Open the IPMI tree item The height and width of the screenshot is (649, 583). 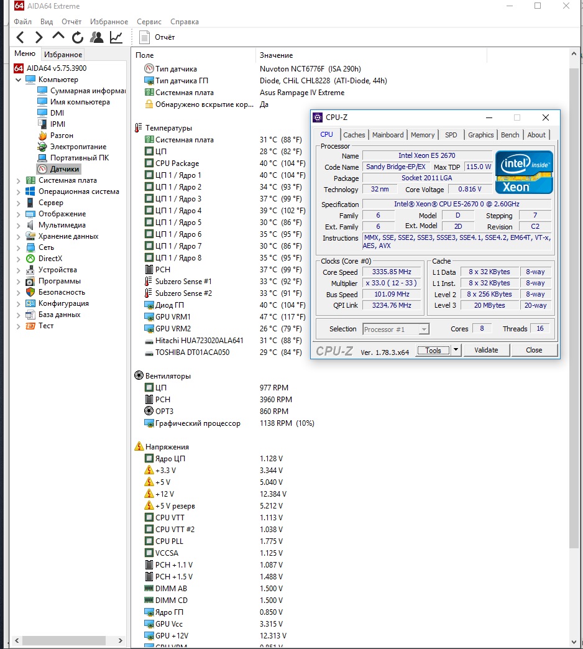pyautogui.click(x=52, y=124)
